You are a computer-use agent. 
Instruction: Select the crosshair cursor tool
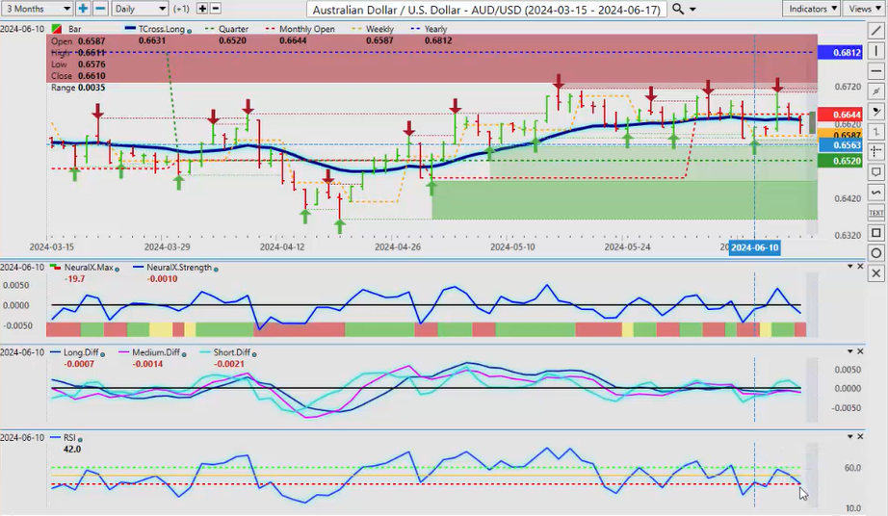tap(875, 152)
